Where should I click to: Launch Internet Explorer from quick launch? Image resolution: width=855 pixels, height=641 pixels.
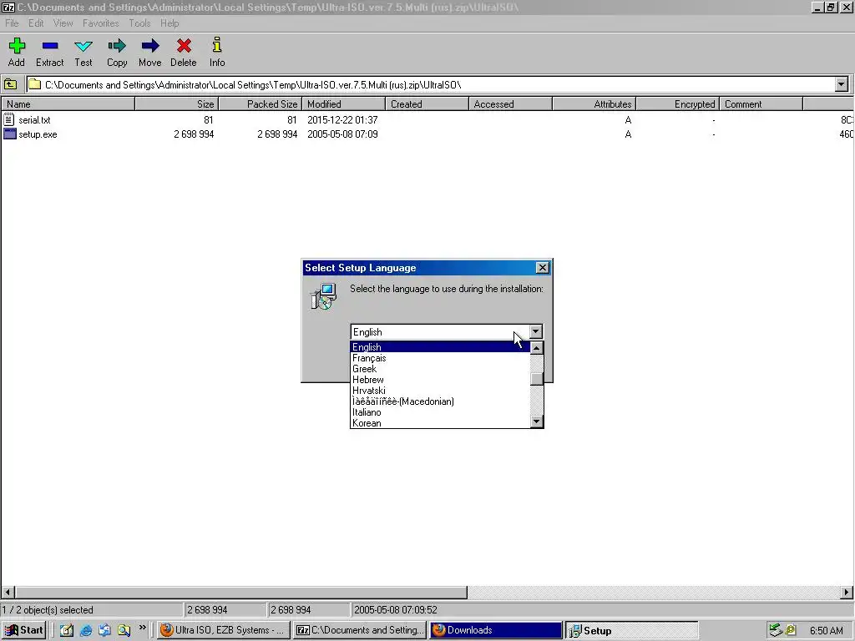point(86,630)
